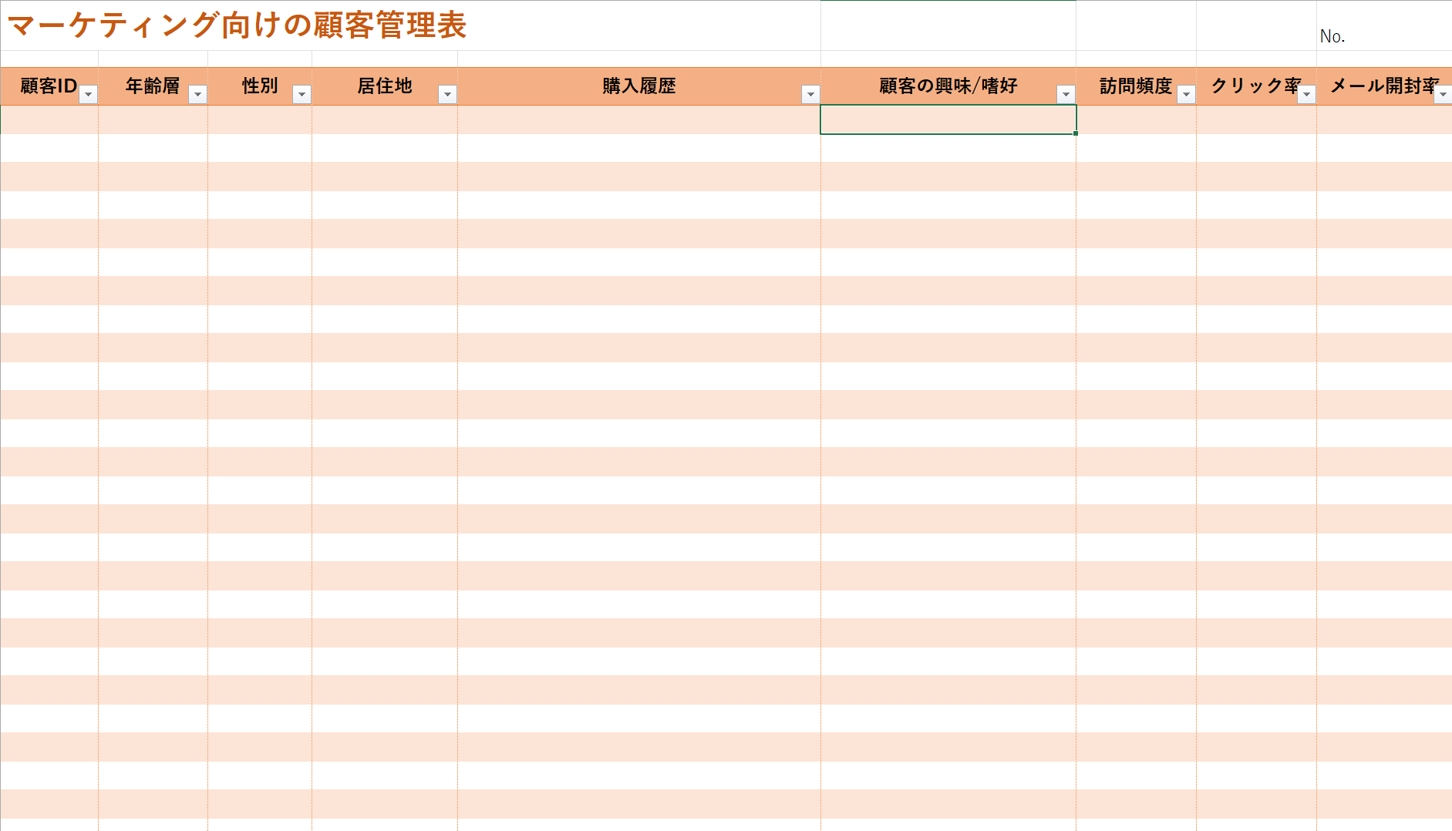Screen dimensions: 1452x831
Task: Select the 購入履歴 header cell text
Action: pyautogui.click(x=638, y=86)
